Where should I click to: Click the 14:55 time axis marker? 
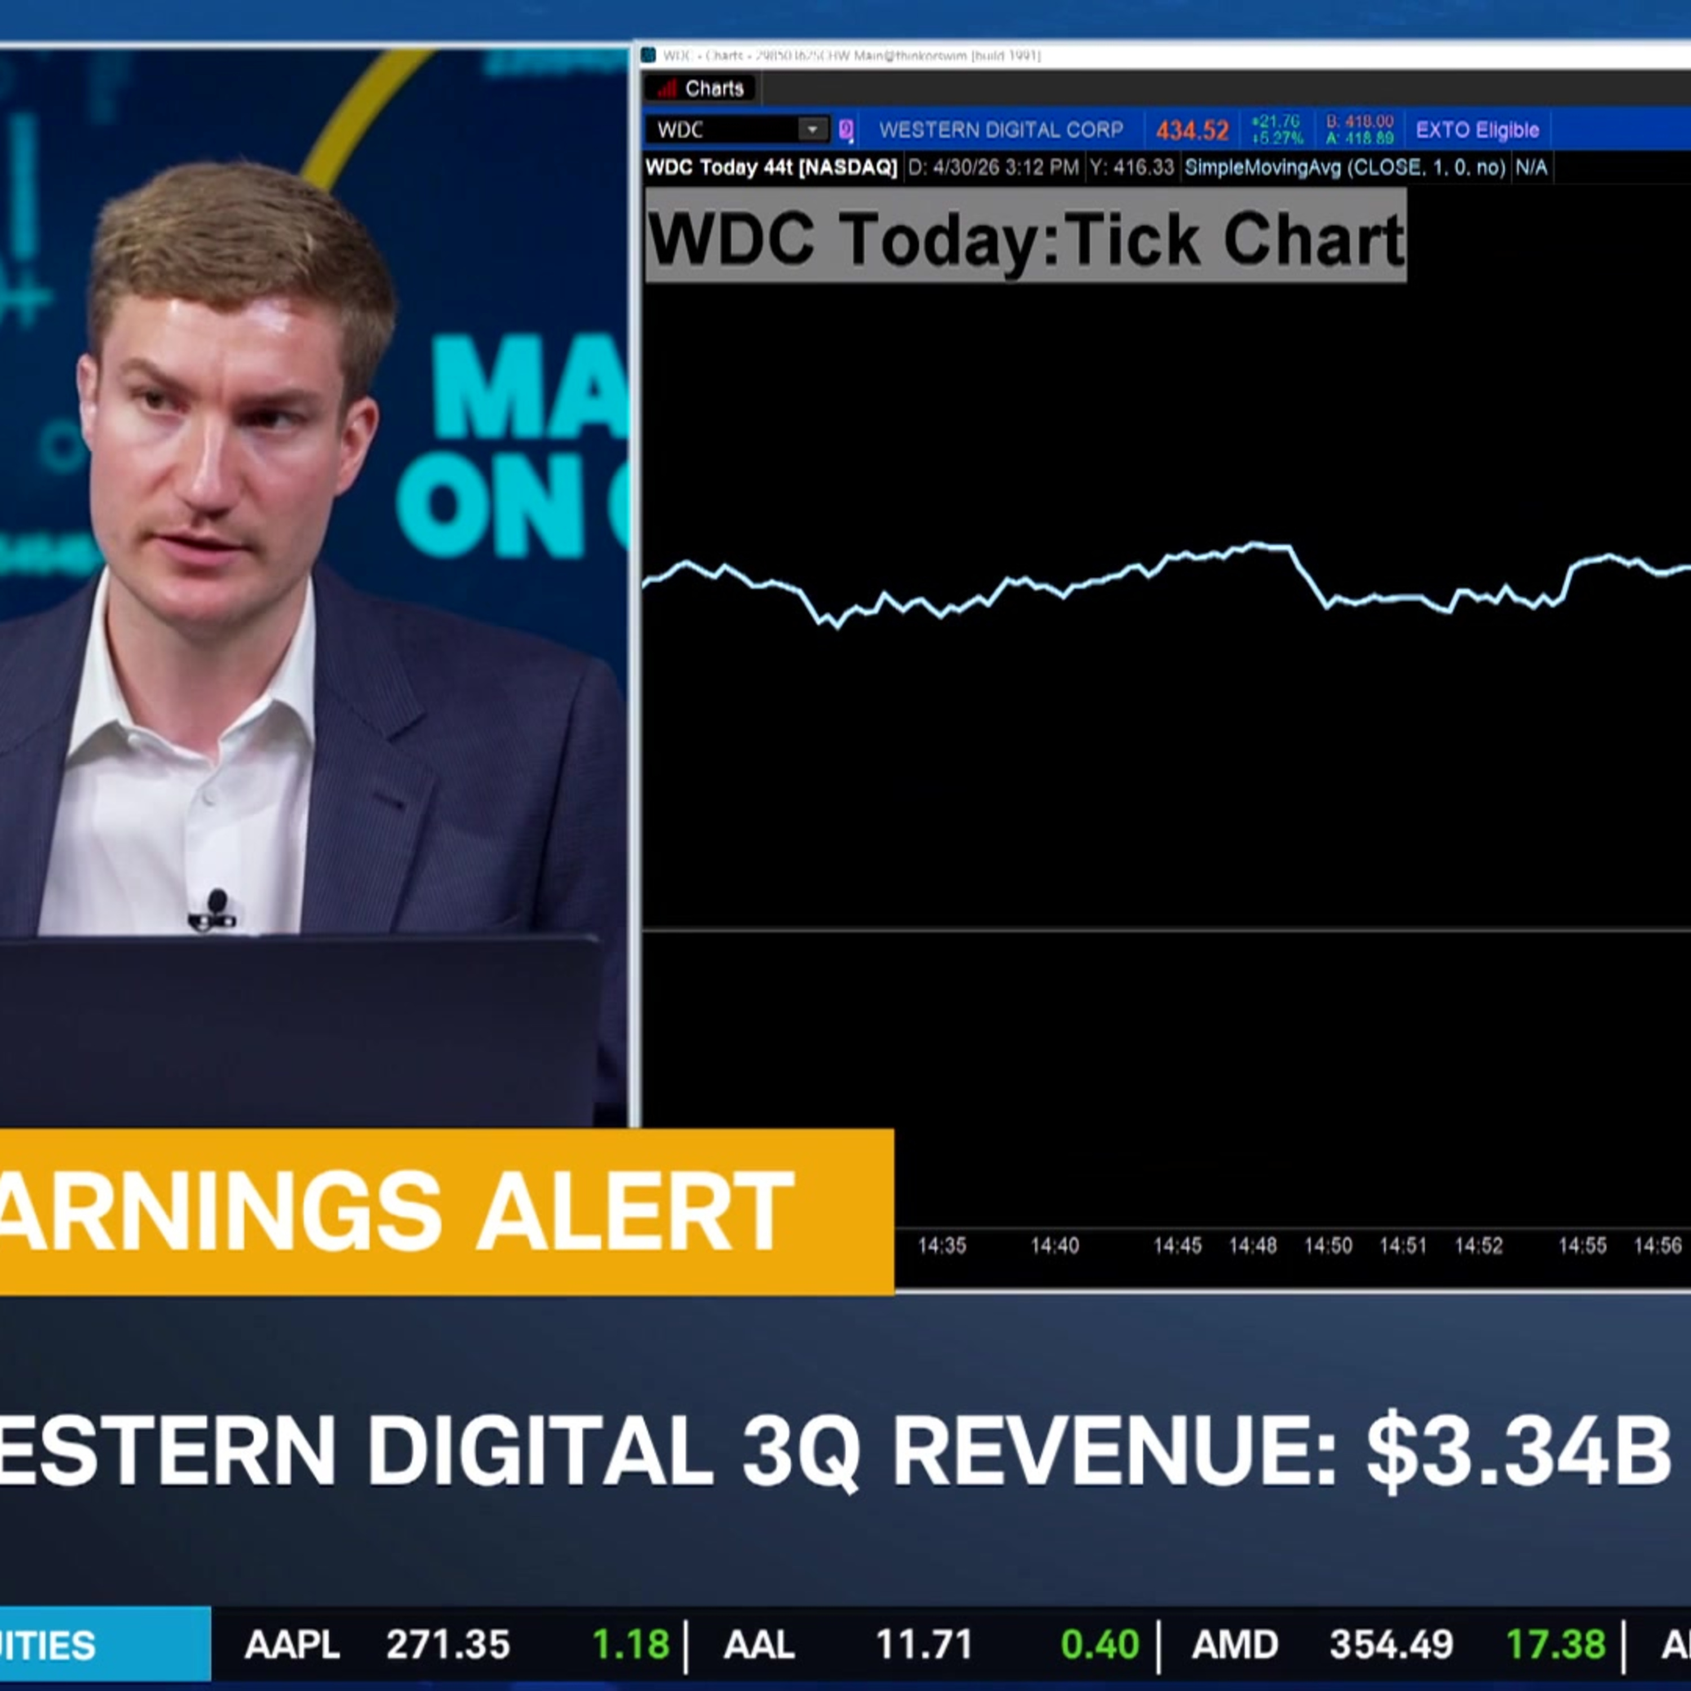point(1582,1246)
